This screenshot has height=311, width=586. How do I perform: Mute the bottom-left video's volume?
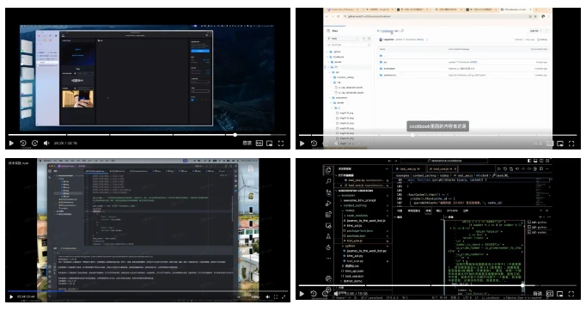click(267, 296)
